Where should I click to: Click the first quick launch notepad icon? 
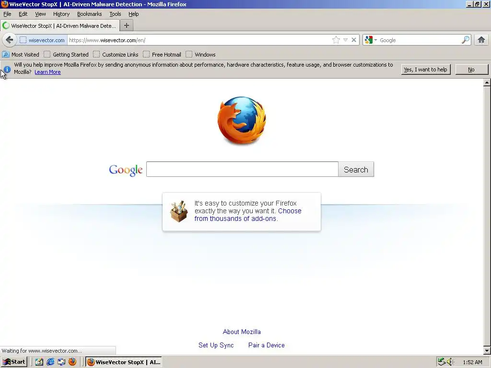(x=39, y=362)
